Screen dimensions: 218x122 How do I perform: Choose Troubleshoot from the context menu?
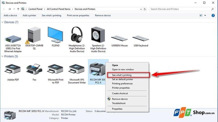click(x=119, y=103)
